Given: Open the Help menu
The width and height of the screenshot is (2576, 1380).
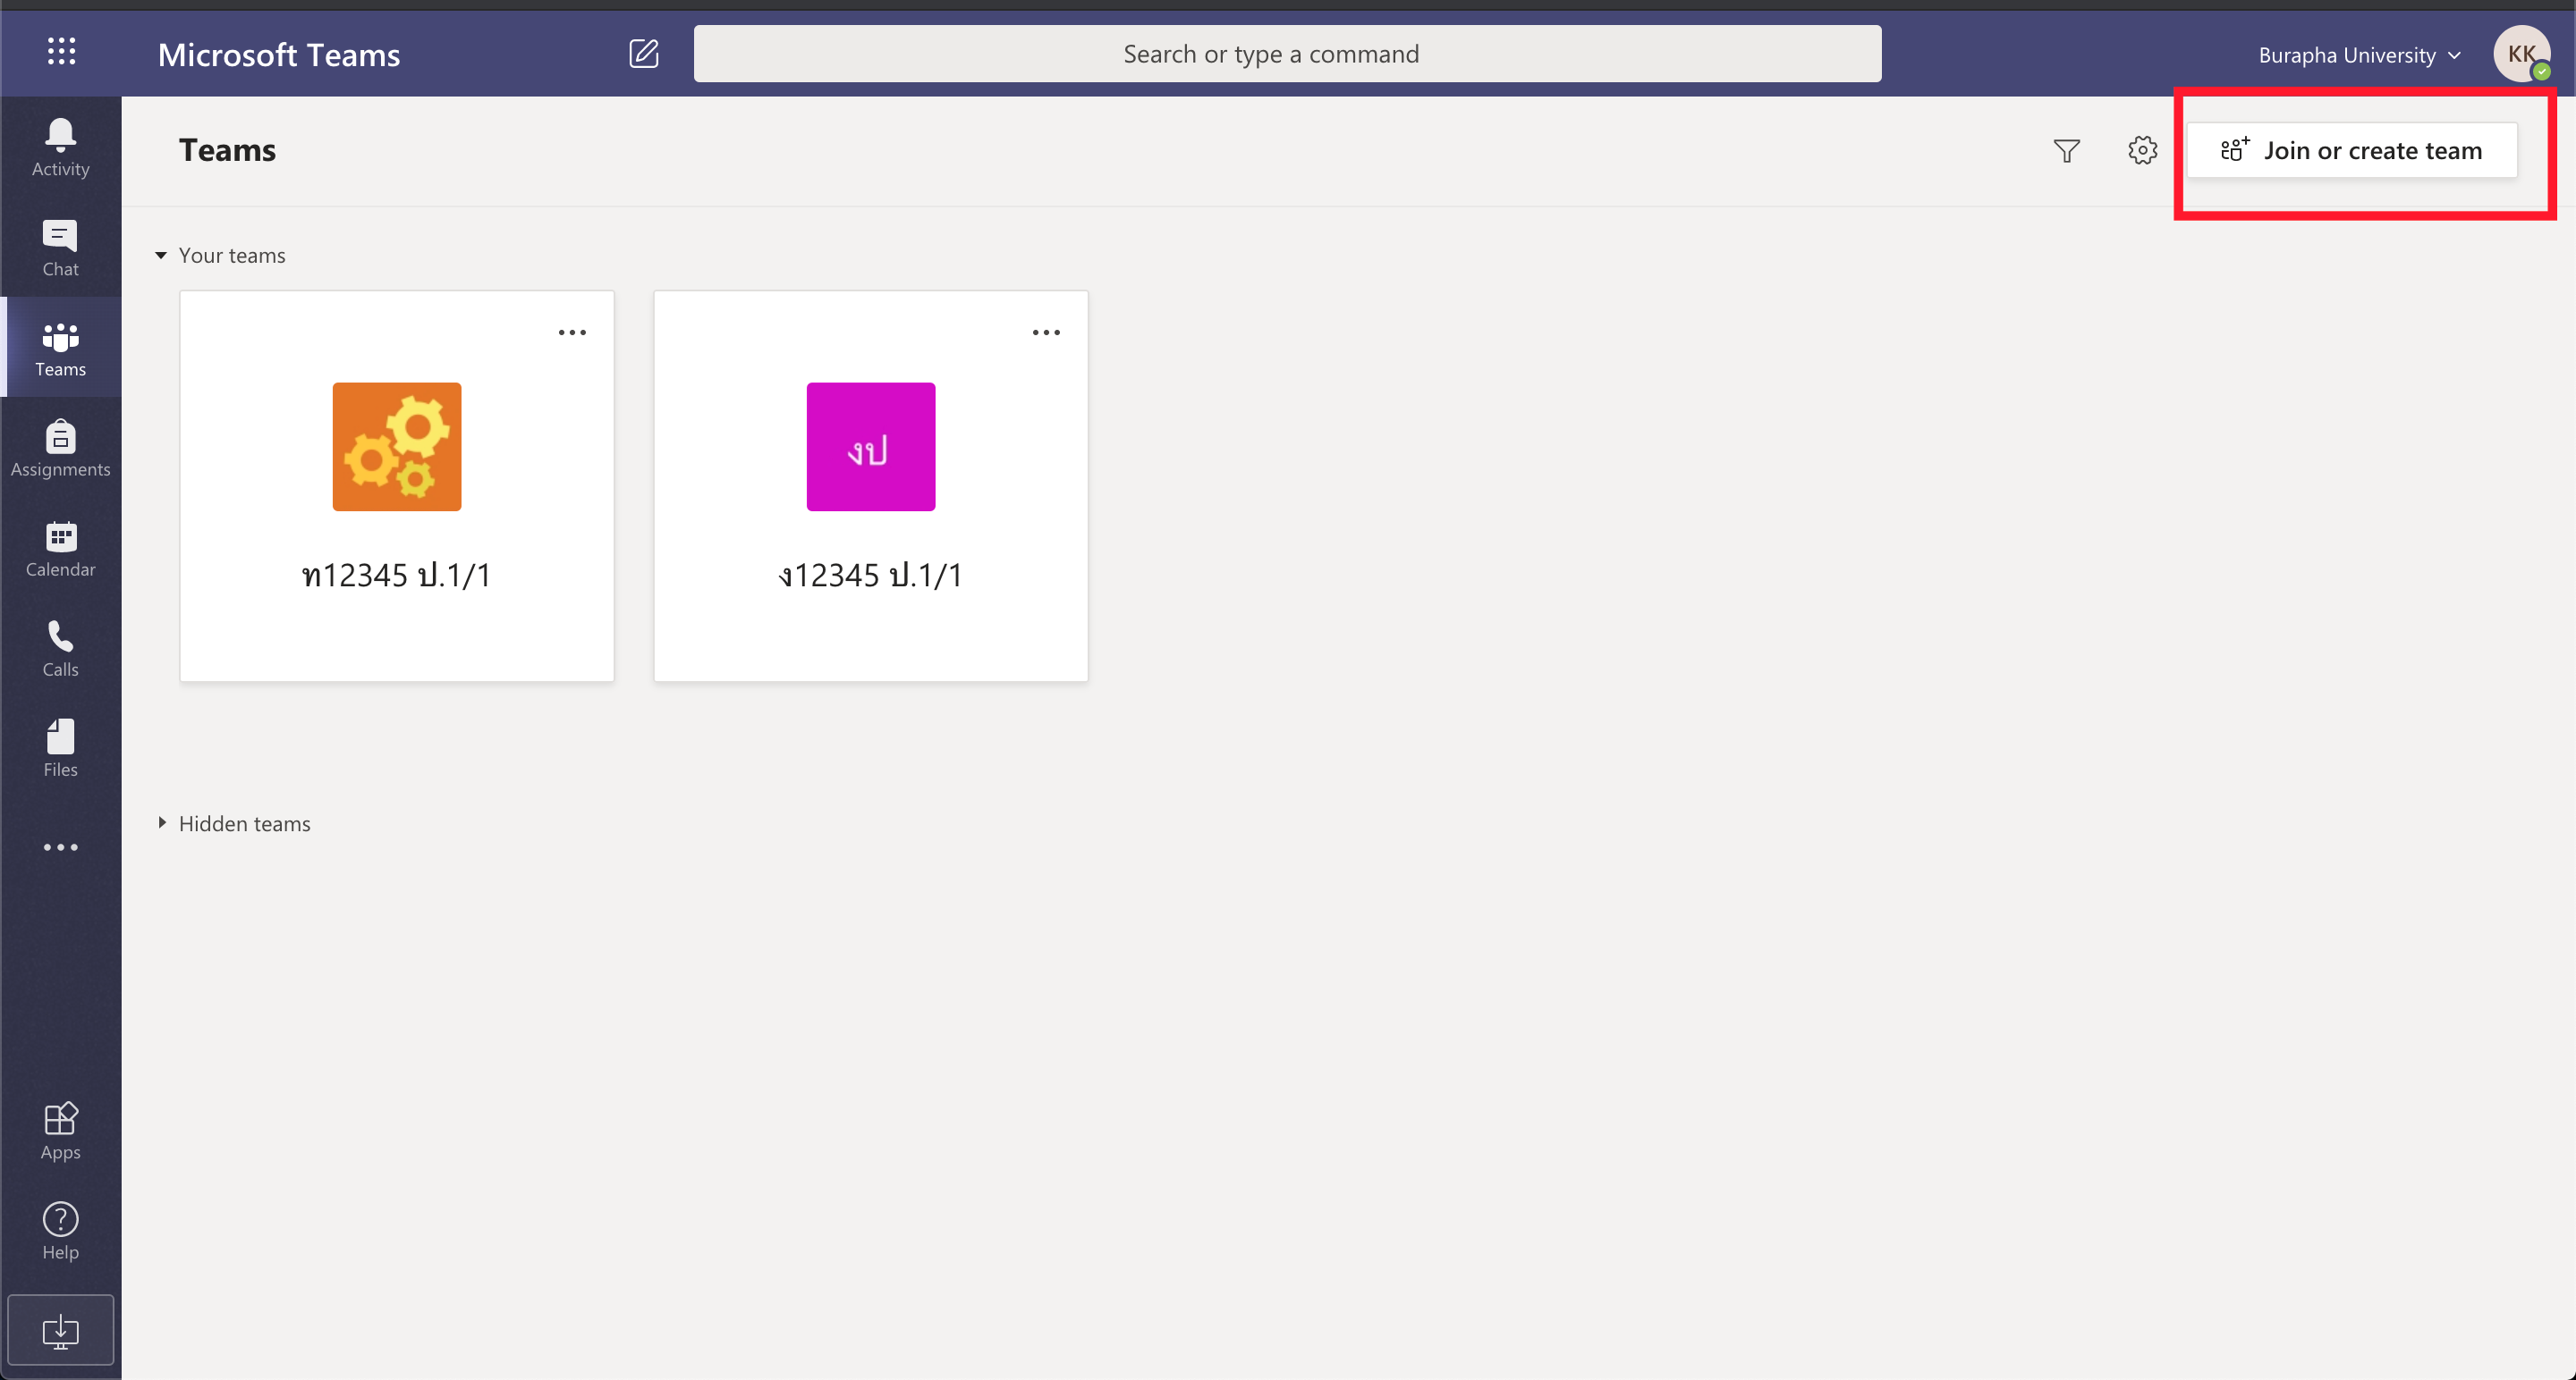Looking at the screenshot, I should coord(60,1230).
